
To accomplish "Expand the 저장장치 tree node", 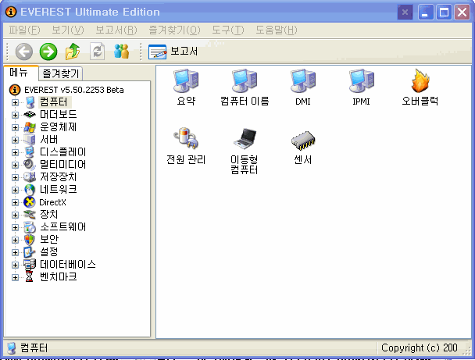I will coord(15,177).
